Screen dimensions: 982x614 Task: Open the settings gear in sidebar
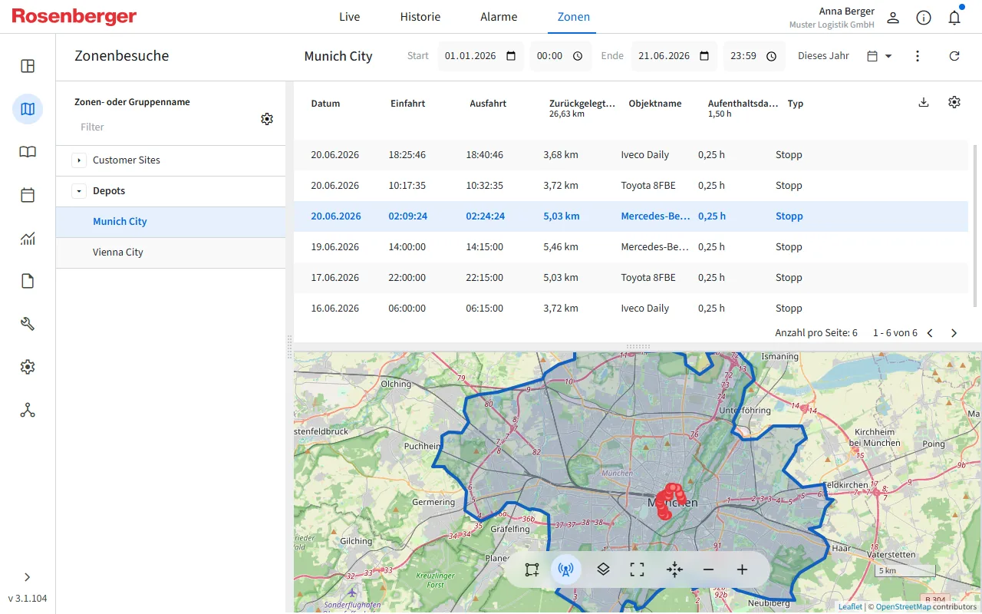coord(28,367)
